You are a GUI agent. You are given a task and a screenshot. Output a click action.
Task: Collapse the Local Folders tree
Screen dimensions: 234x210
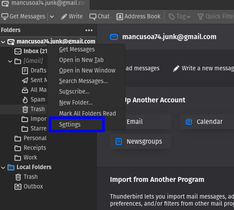tap(3, 167)
